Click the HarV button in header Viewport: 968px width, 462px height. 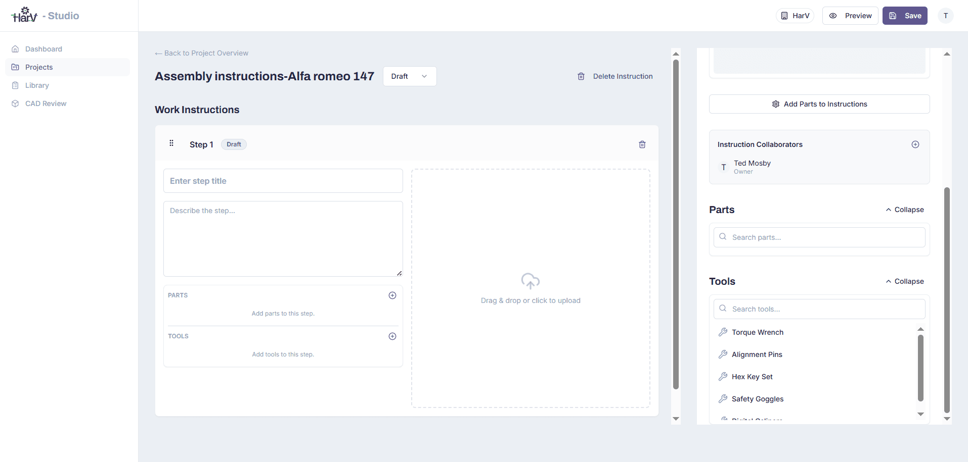point(795,16)
